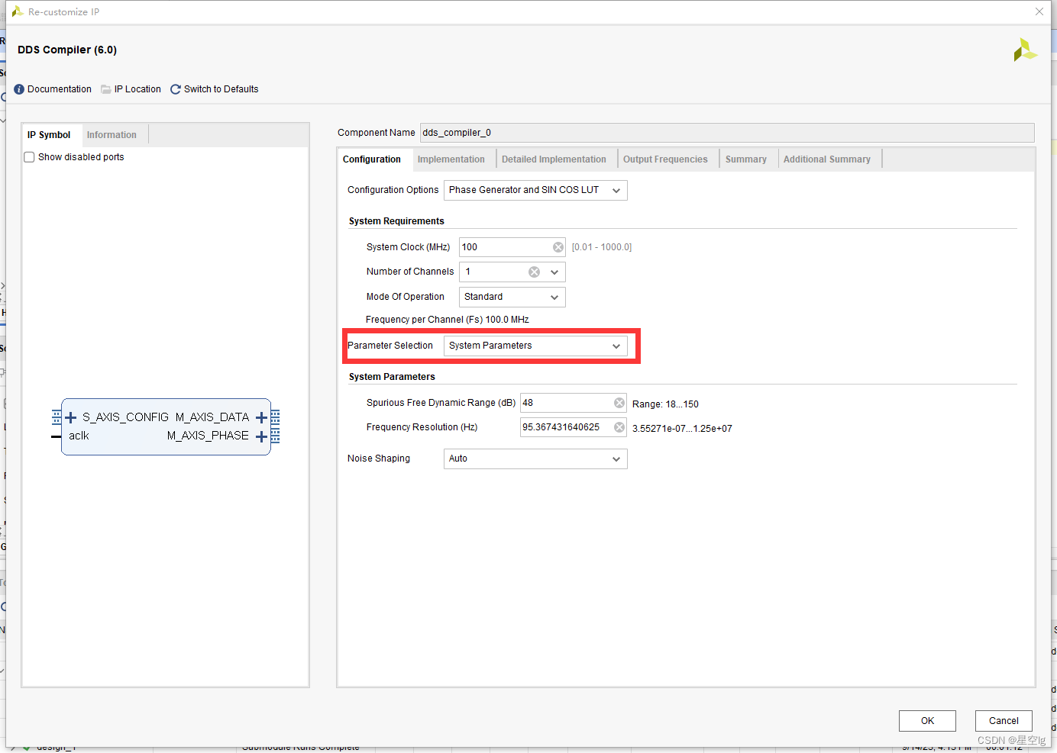Expand the S_AXIS_CONFIG port plus icon
Viewport: 1057px width, 753px height.
click(x=71, y=417)
